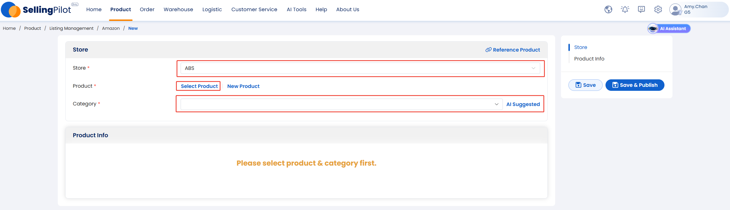Open the Warehouse menu
The height and width of the screenshot is (210, 730).
click(x=178, y=9)
